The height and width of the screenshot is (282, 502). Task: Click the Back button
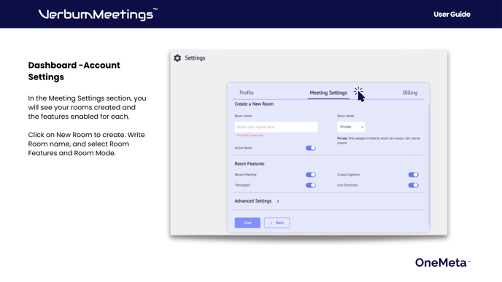coord(277,223)
